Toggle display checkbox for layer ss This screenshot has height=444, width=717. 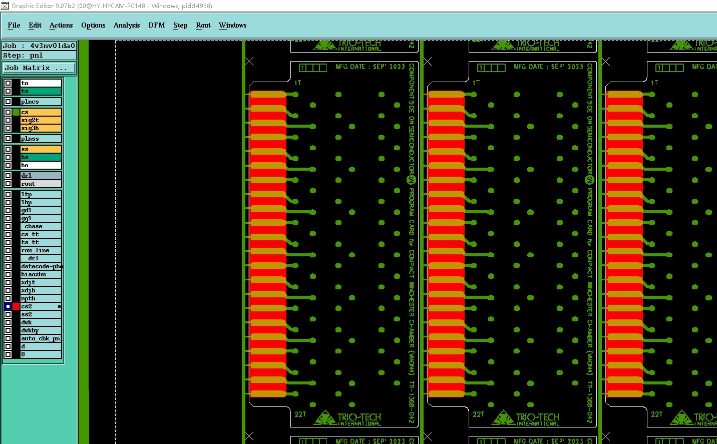[8, 149]
